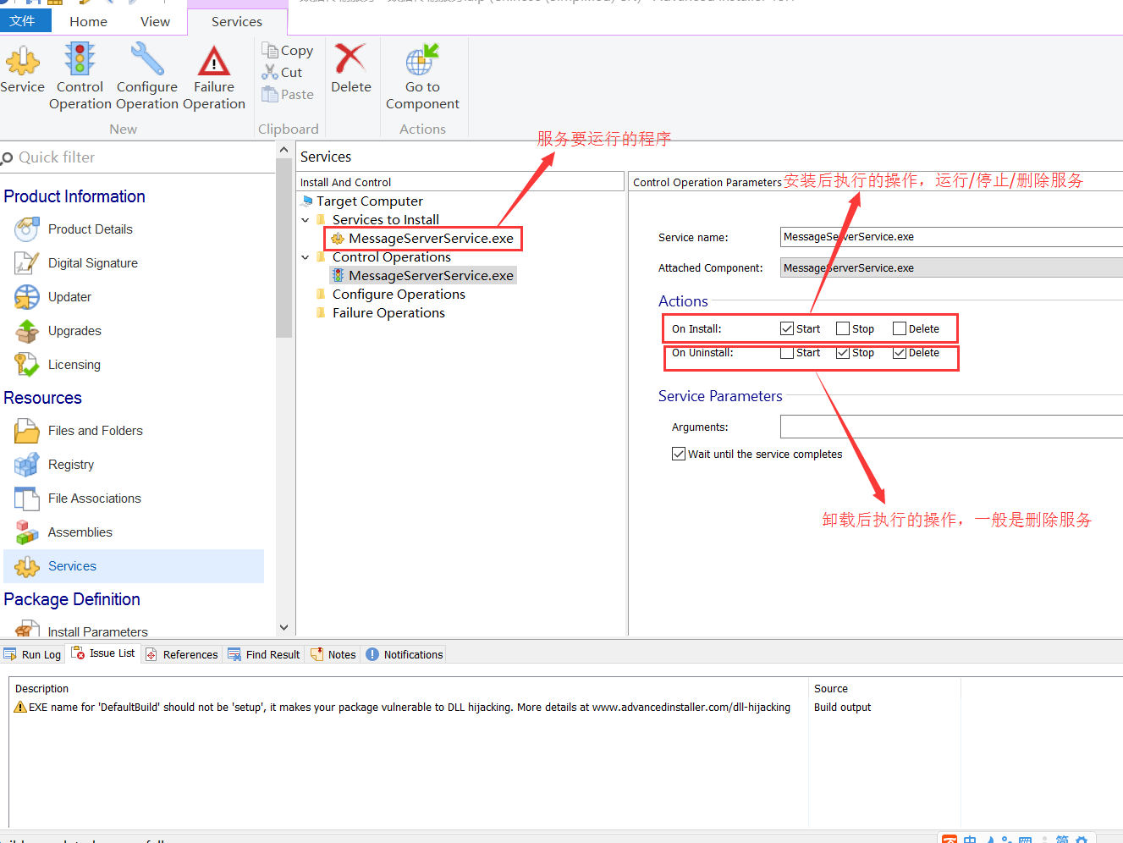This screenshot has width=1123, height=843.
Task: Click Package Definition section heading
Action: 72,599
